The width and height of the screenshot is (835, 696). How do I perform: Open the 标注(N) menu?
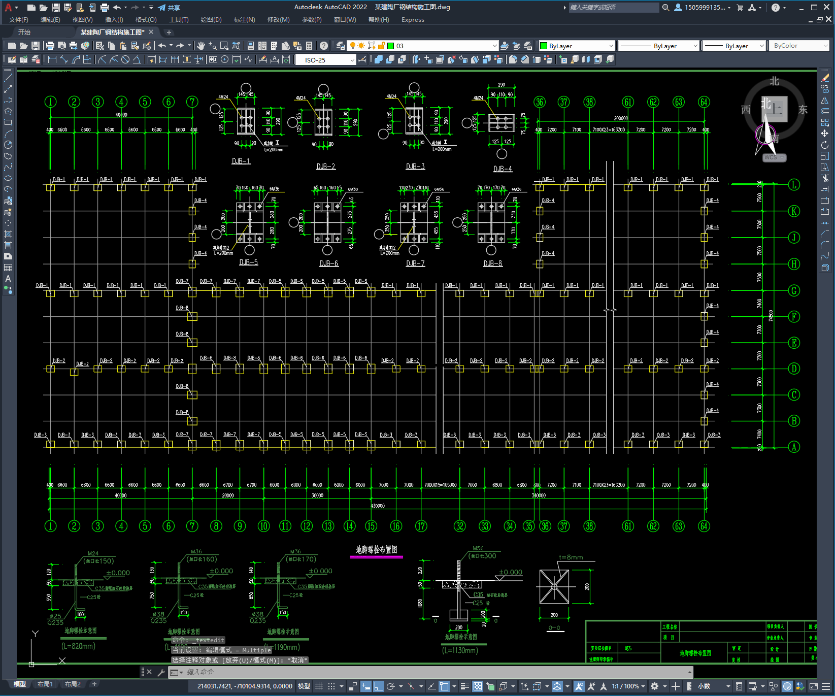[244, 20]
